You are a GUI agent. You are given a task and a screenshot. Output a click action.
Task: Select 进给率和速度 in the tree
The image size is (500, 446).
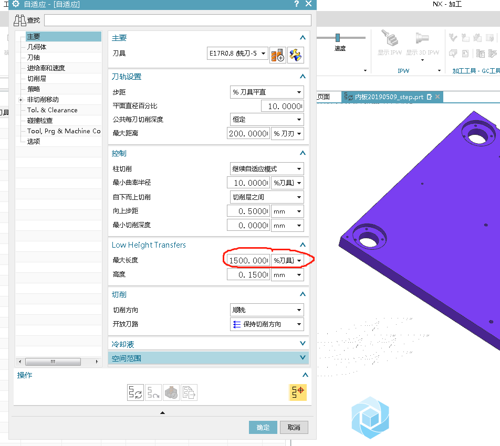point(46,68)
